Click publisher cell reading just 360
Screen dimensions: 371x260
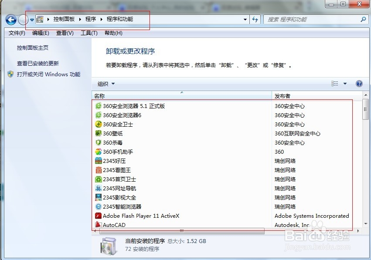click(279, 152)
